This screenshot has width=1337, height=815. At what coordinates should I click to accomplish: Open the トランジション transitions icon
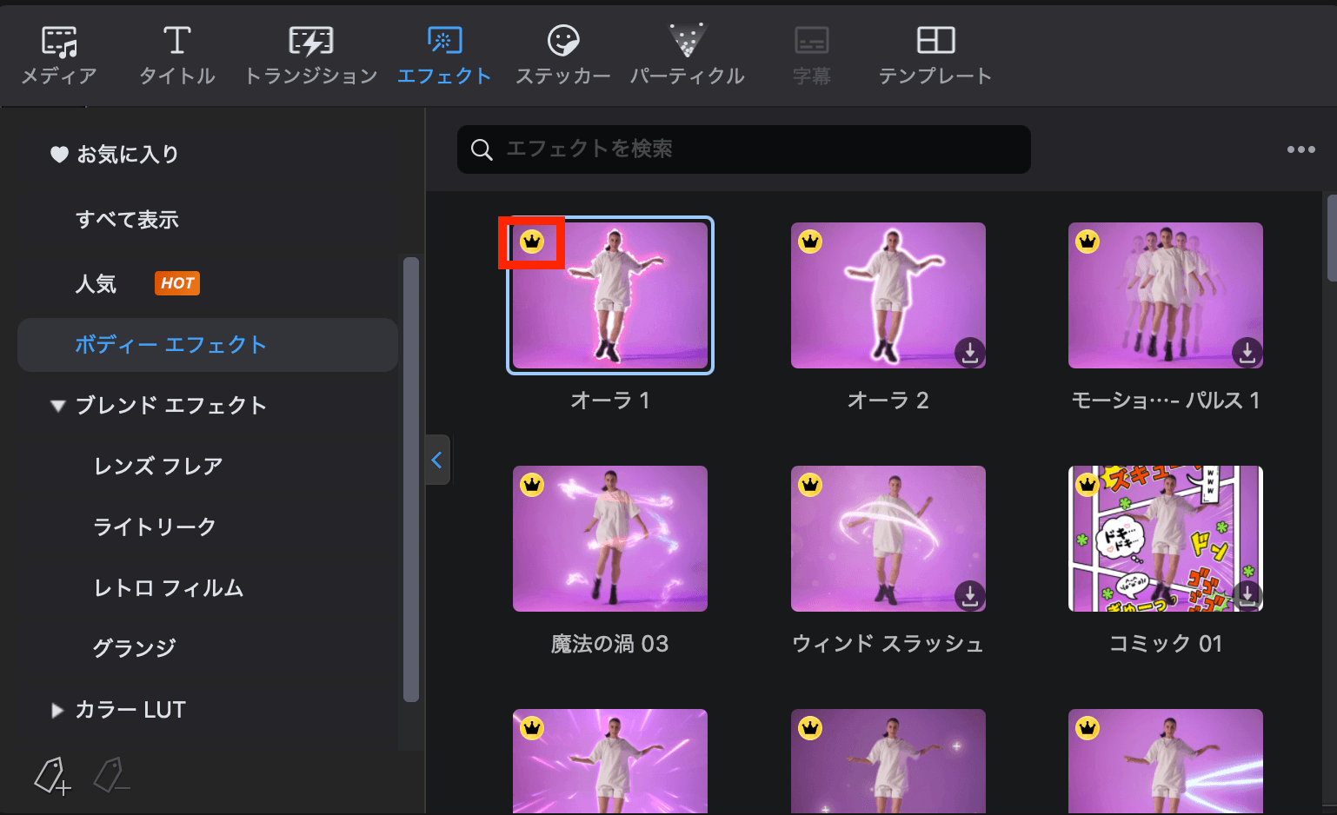310,42
